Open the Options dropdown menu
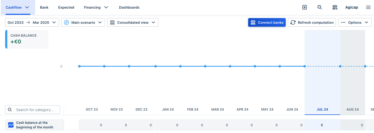 (x=355, y=22)
